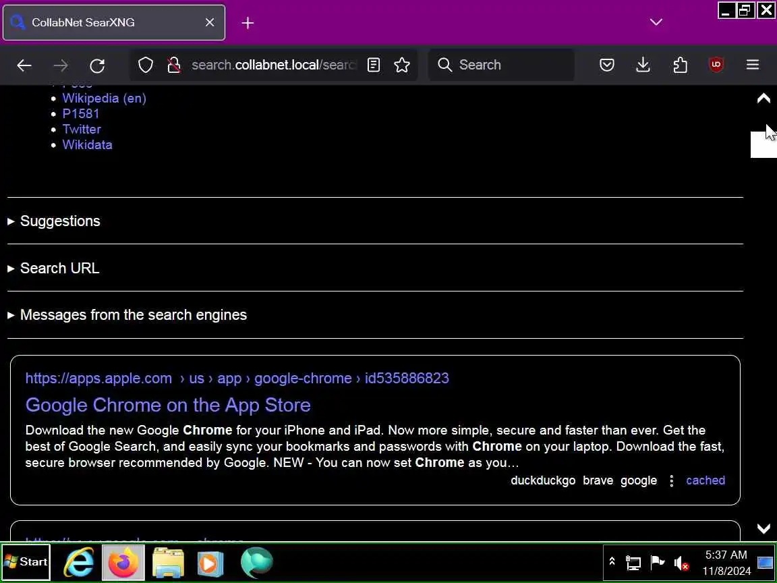This screenshot has width=777, height=583.
Task: Launch Internet Explorer from the taskbar
Action: click(x=79, y=562)
